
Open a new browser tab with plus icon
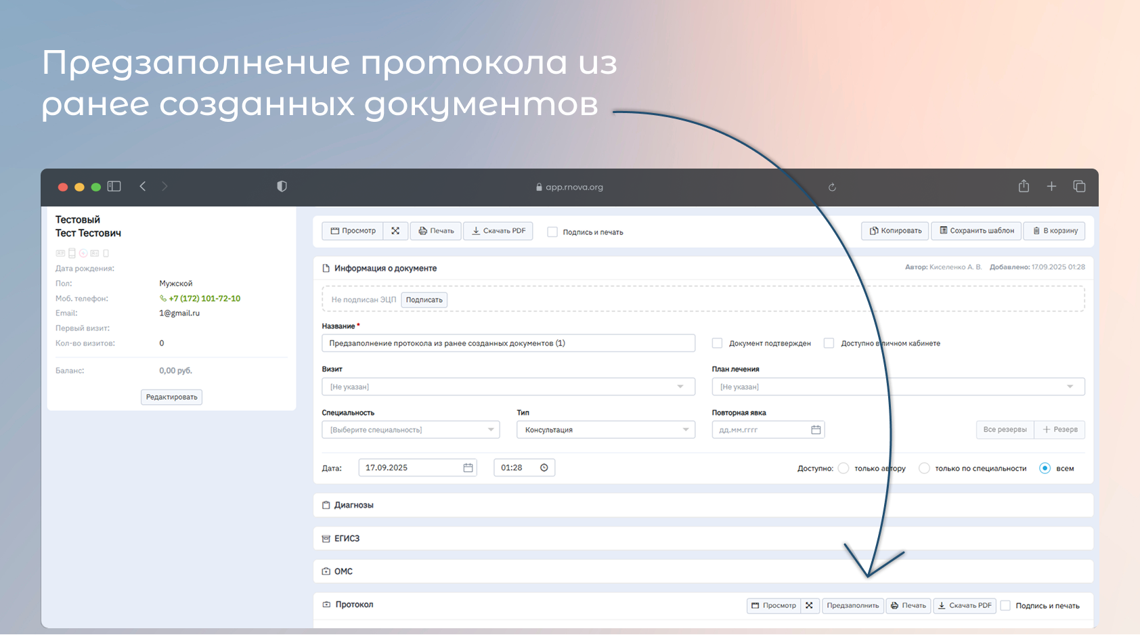point(1051,186)
